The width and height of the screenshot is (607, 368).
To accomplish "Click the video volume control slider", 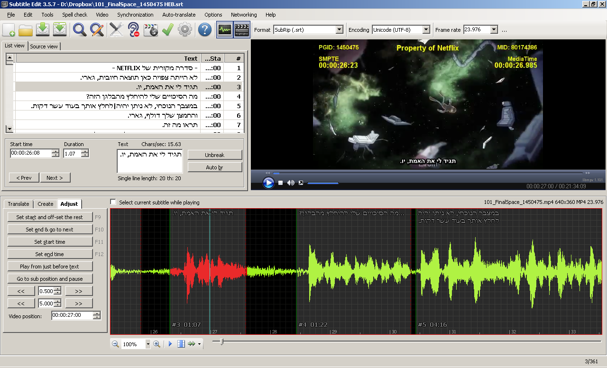I will coord(324,183).
